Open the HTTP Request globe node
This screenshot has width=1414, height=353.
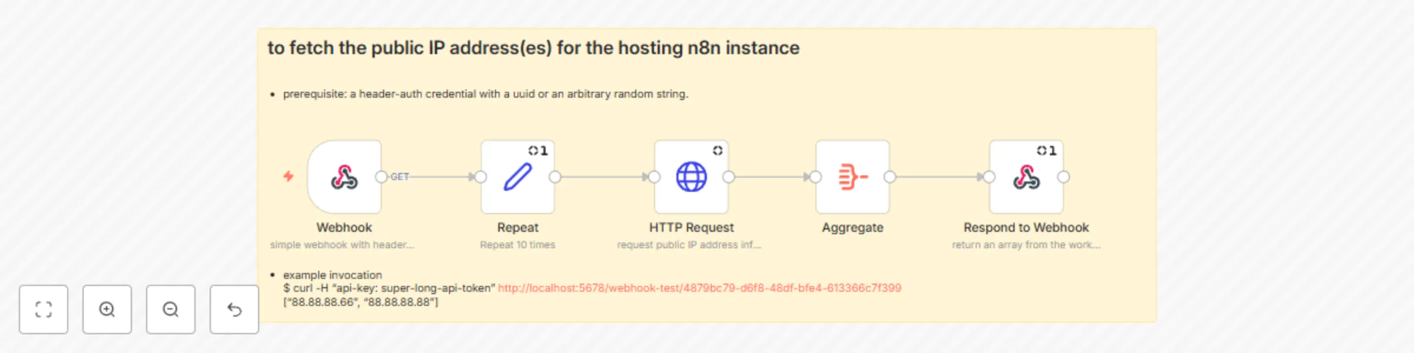(691, 176)
